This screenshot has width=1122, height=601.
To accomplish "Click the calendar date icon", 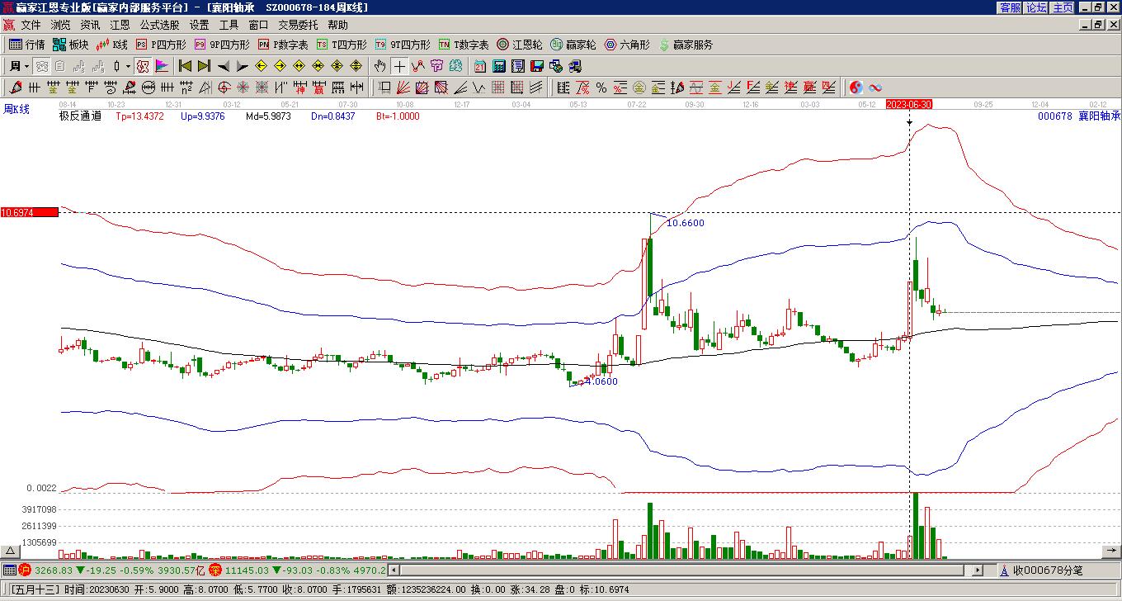I will tap(480, 66).
